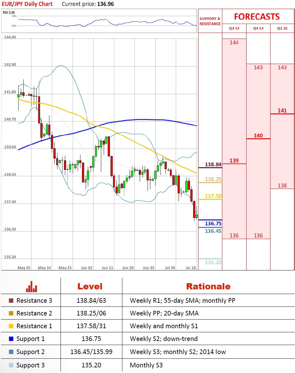Click the '141.80' price axis label

tap(10, 92)
